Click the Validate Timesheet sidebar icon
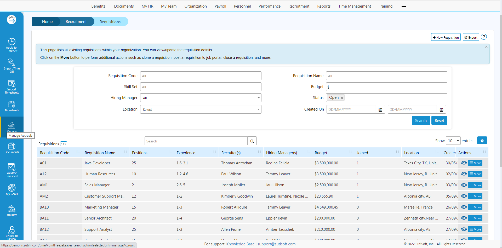This screenshot has width=502, height=248. pyautogui.click(x=12, y=170)
